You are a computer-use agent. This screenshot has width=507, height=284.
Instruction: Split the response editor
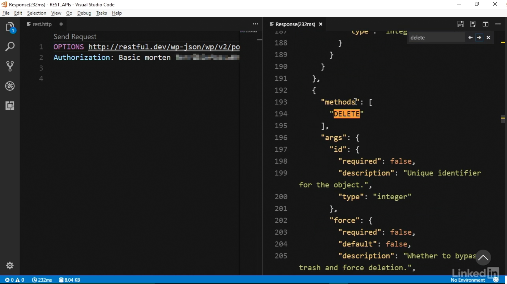pos(485,24)
